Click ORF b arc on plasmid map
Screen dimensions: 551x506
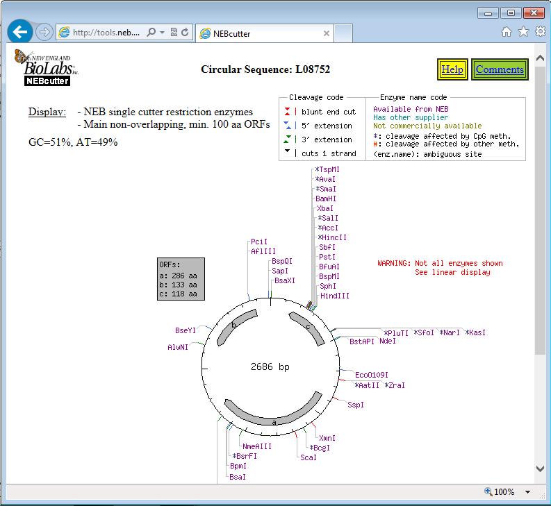[233, 325]
